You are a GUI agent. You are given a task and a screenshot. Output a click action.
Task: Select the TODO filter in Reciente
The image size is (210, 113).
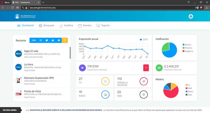(x=34, y=40)
